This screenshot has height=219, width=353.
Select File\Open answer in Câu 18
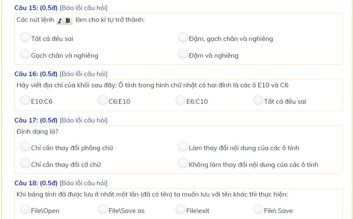click(x=25, y=210)
